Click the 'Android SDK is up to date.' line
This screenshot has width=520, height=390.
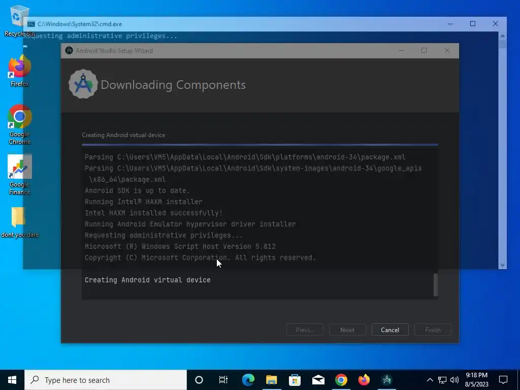137,191
